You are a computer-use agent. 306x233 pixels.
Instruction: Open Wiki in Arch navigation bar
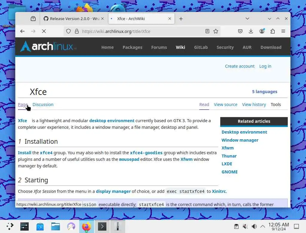point(180,47)
